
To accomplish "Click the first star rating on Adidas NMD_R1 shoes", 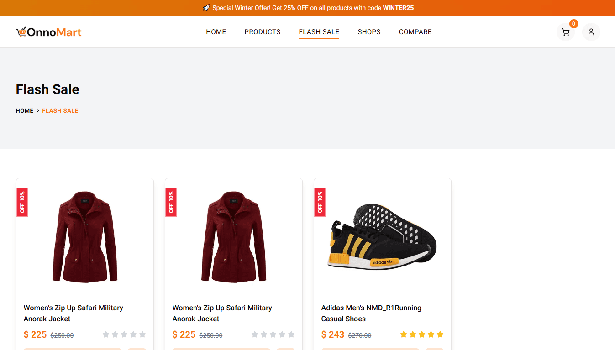I will click(x=404, y=334).
